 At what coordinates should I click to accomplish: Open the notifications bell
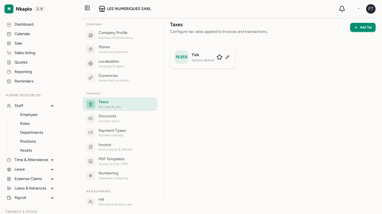click(342, 9)
